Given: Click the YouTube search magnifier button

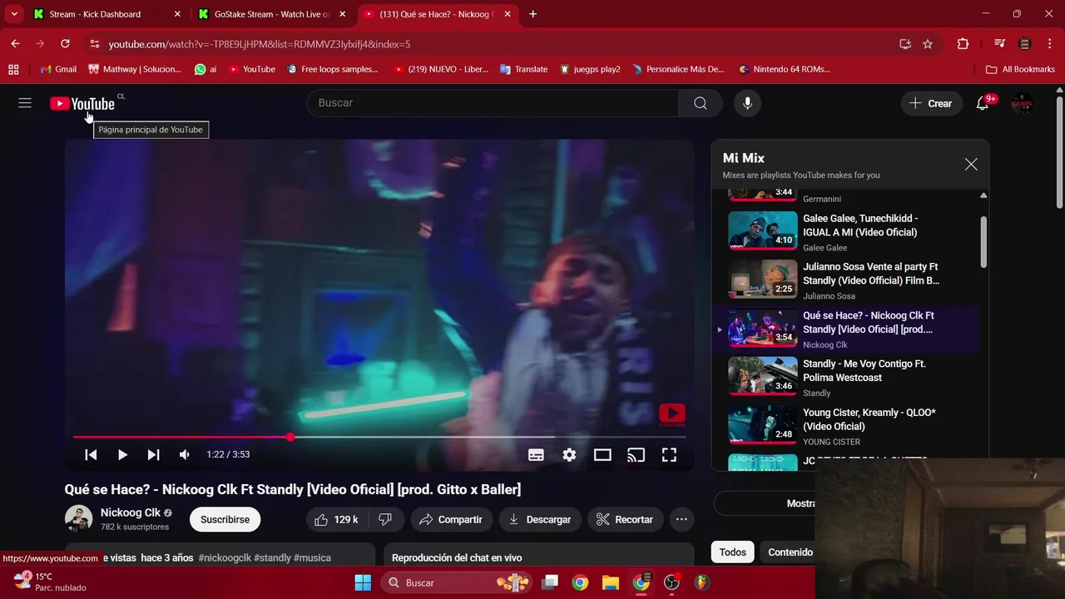Looking at the screenshot, I should (701, 103).
